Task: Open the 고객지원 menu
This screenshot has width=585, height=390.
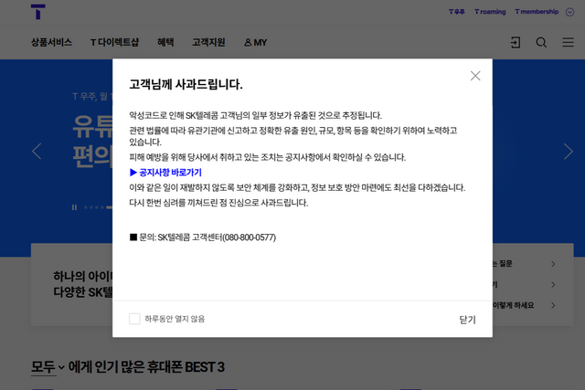Action: pos(208,42)
